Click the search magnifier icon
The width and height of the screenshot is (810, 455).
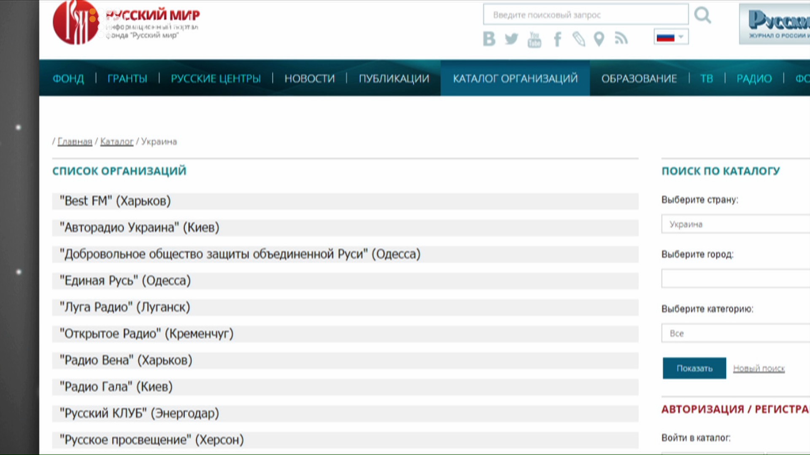pos(702,16)
